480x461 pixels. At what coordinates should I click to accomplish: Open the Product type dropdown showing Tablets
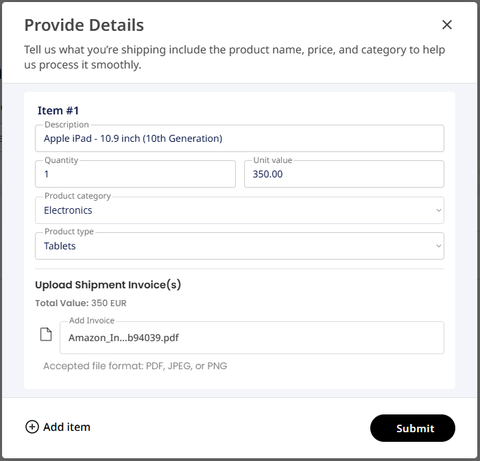(x=233, y=246)
